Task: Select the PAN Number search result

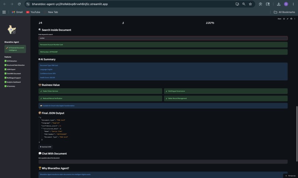Action: (x=163, y=52)
